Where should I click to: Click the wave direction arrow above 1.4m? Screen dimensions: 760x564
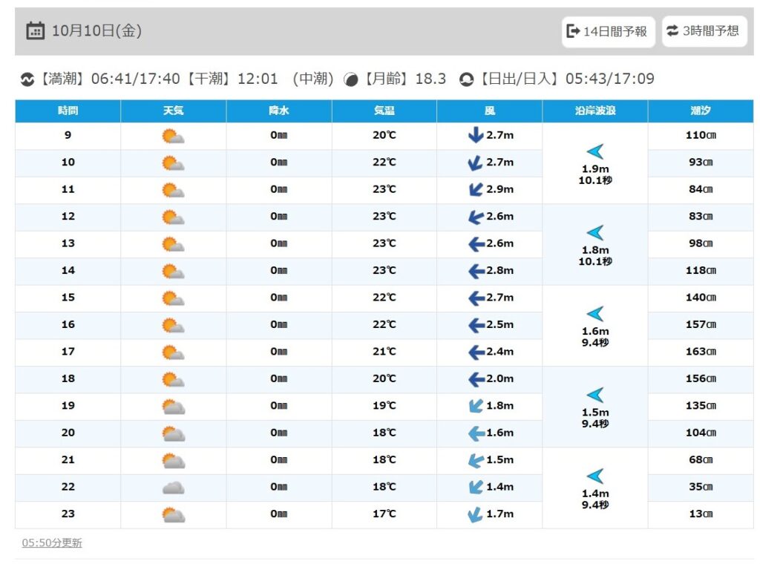pyautogui.click(x=595, y=476)
